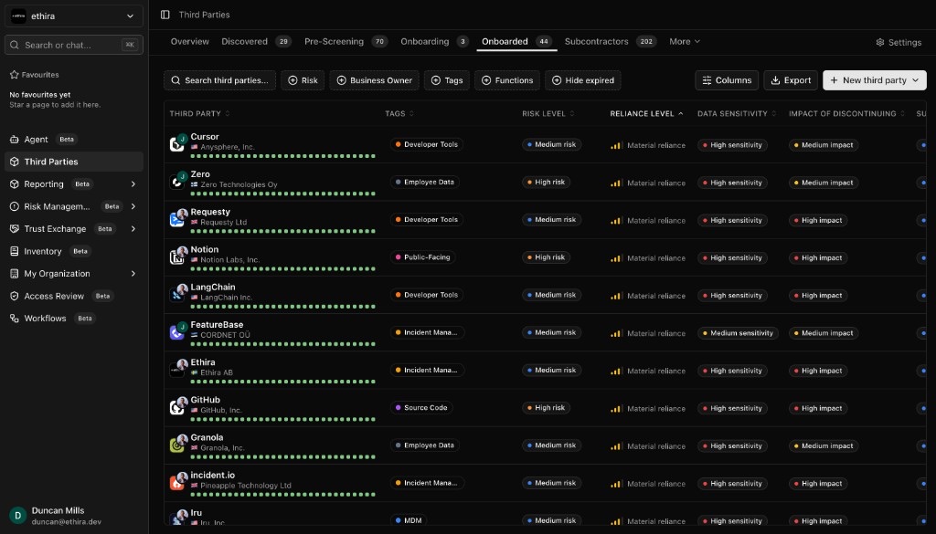Image resolution: width=936 pixels, height=534 pixels.
Task: Click the GitHub progress dots bar
Action: (283, 419)
